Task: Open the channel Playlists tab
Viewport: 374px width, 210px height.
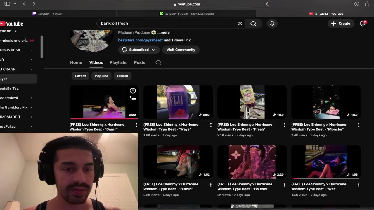Action: pyautogui.click(x=118, y=62)
